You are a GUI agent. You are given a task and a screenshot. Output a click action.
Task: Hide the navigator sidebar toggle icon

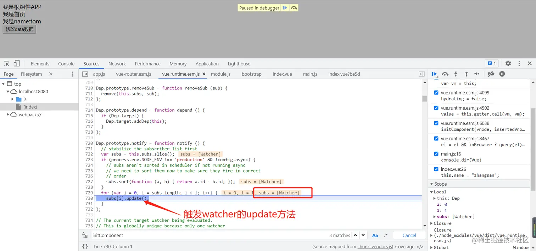coord(85,74)
